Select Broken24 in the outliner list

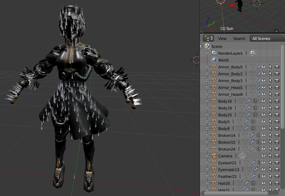point(227,149)
